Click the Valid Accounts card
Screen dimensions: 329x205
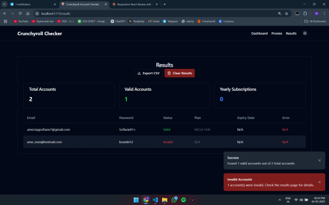point(164,96)
